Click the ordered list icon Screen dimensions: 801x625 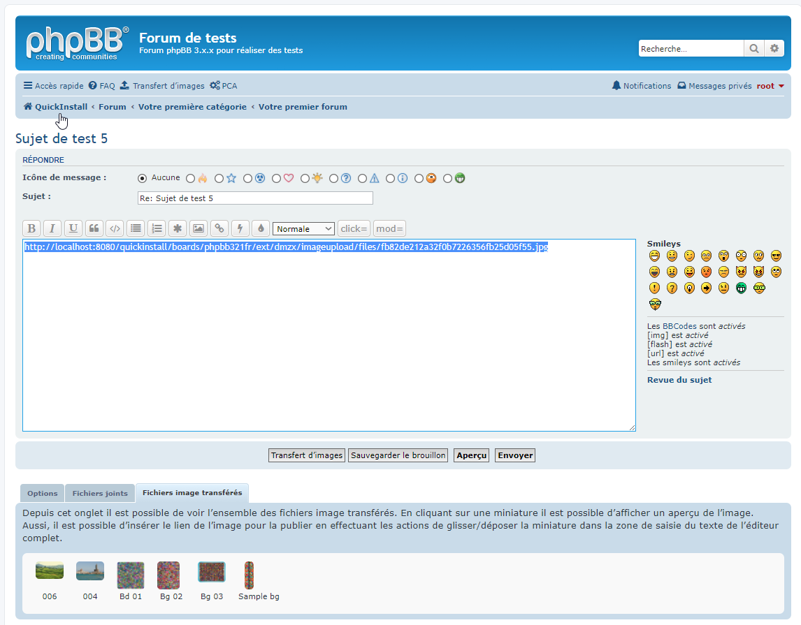point(157,228)
